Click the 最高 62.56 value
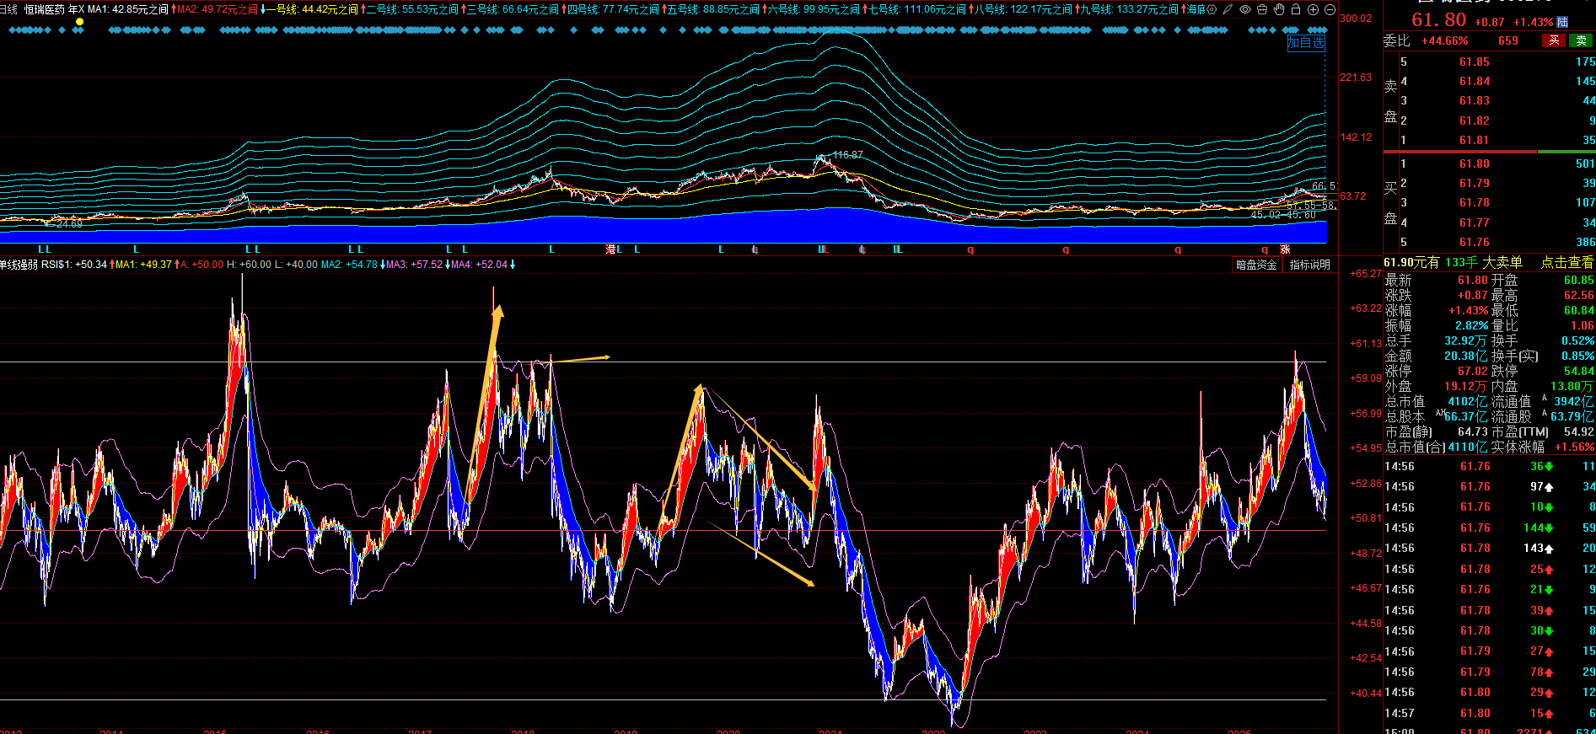Viewport: 1596px width, 734px height. pos(1578,295)
